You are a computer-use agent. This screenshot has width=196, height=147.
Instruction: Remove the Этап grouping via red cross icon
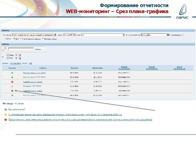coord(20,58)
